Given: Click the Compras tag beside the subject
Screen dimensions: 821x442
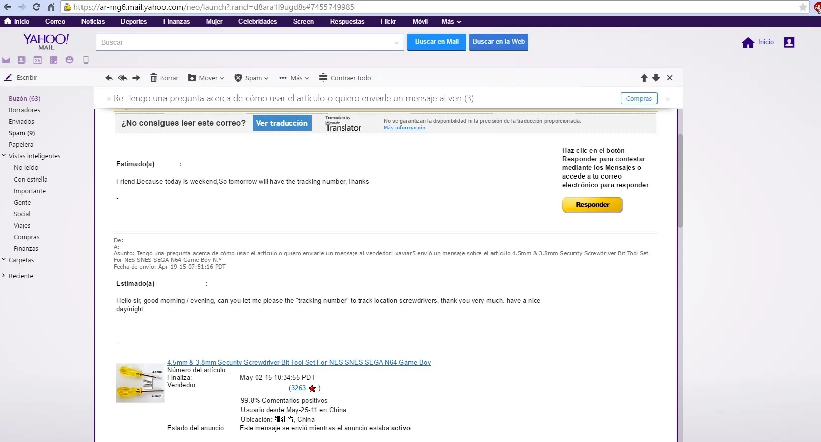Looking at the screenshot, I should pyautogui.click(x=639, y=99).
